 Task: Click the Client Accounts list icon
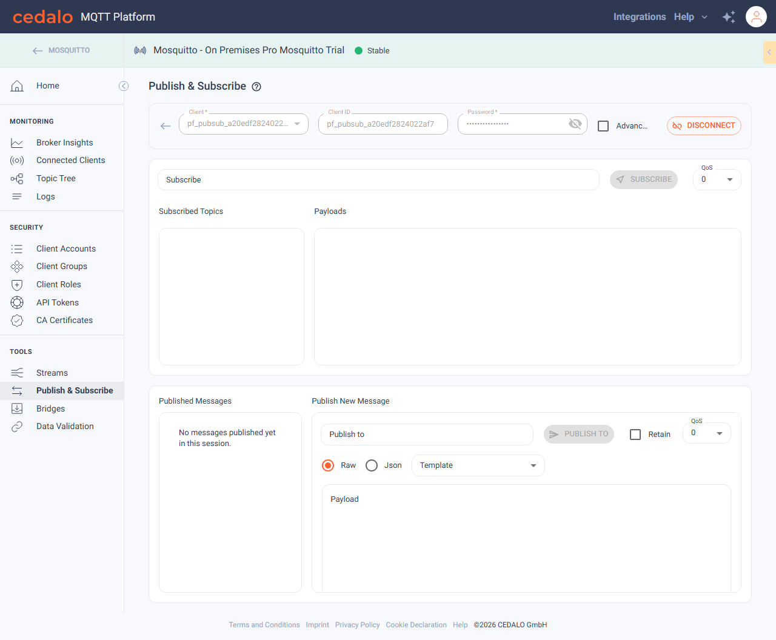click(x=17, y=249)
